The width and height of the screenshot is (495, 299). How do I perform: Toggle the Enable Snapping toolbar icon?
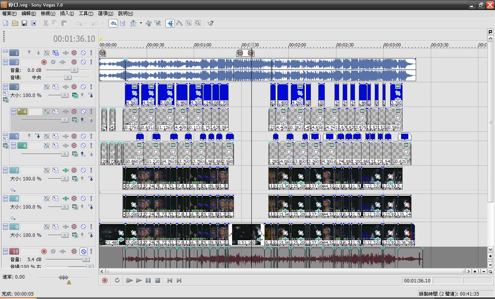(x=113, y=23)
